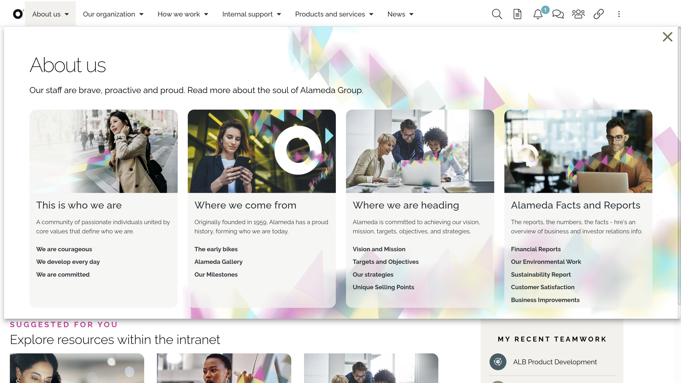Screen dimensions: 681x383
Task: Open Unique Selling Points link
Action: [383, 287]
